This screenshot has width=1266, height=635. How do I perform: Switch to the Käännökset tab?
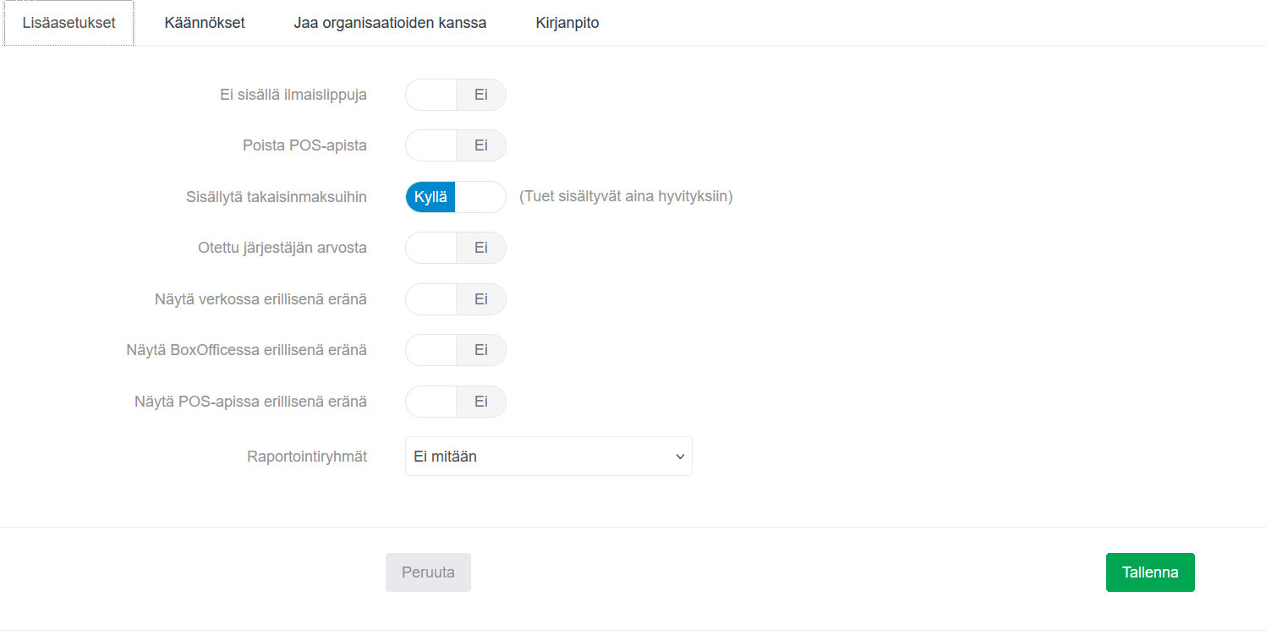click(x=205, y=23)
